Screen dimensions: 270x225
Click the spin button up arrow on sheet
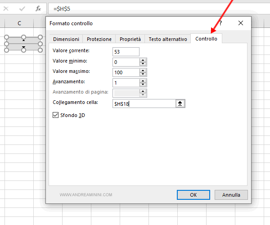click(23, 40)
